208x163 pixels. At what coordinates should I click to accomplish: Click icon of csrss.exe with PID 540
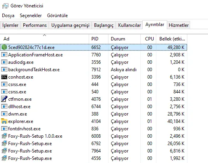coord(4,92)
